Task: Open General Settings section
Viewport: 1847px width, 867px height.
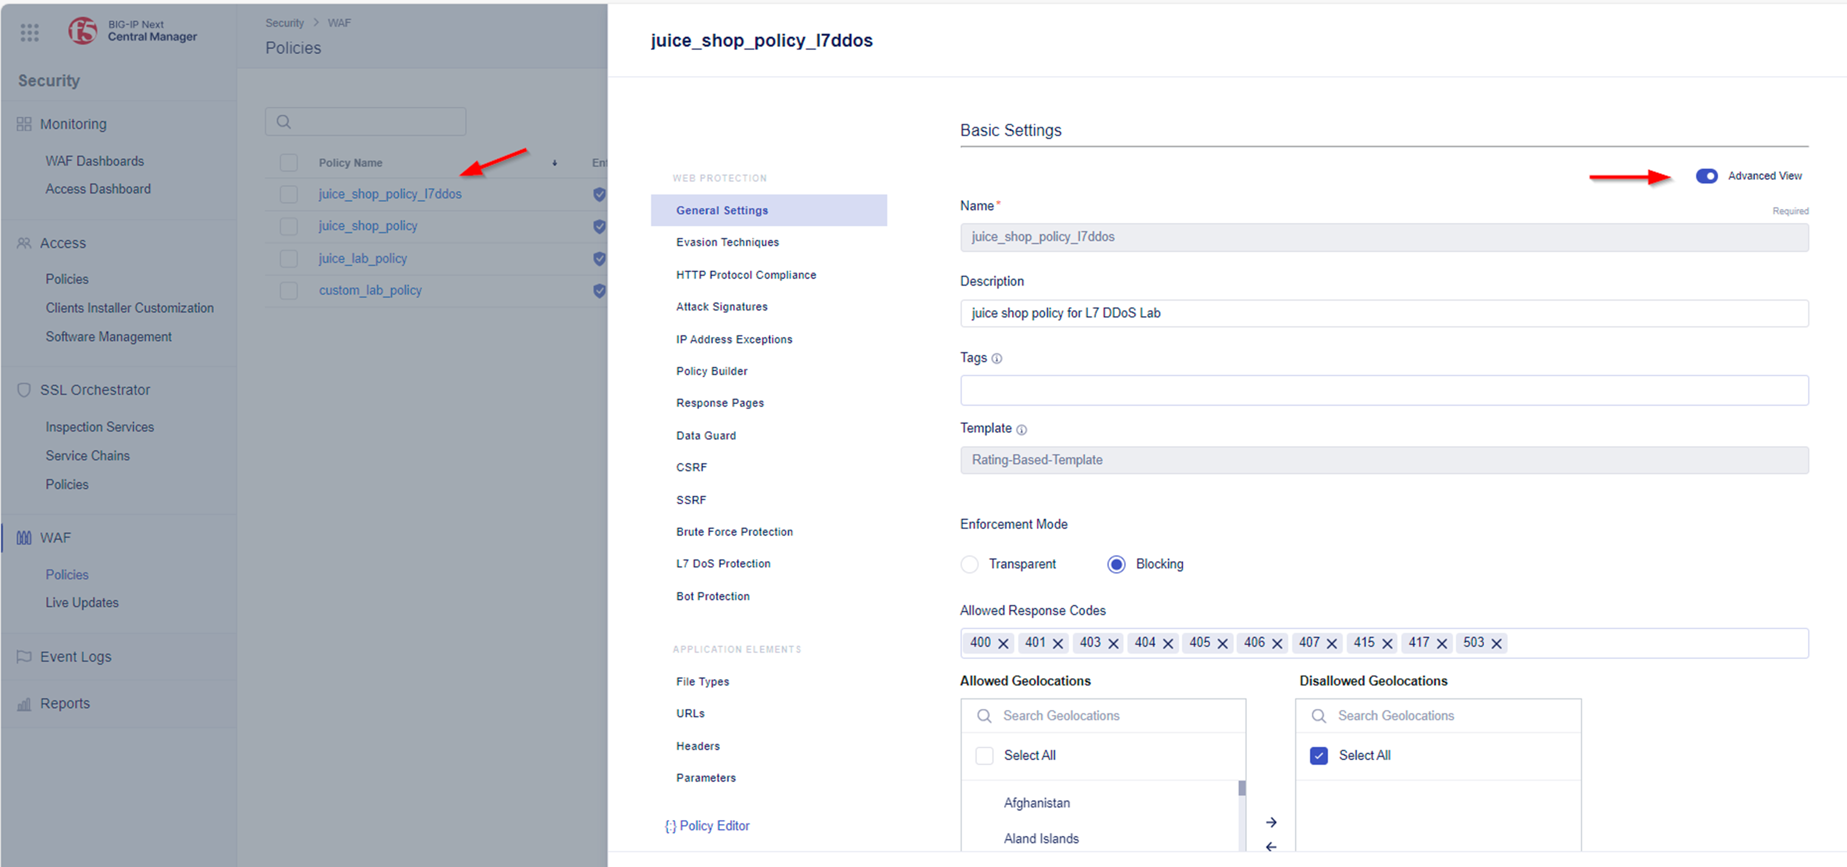Action: tap(768, 210)
